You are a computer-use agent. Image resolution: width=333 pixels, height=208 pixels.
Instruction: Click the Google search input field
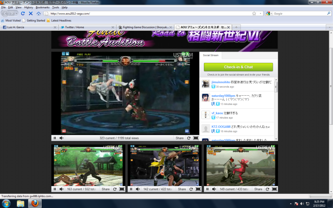coord(299,13)
